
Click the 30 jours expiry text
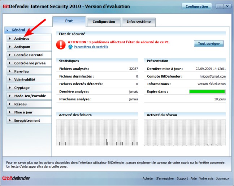click(220, 99)
